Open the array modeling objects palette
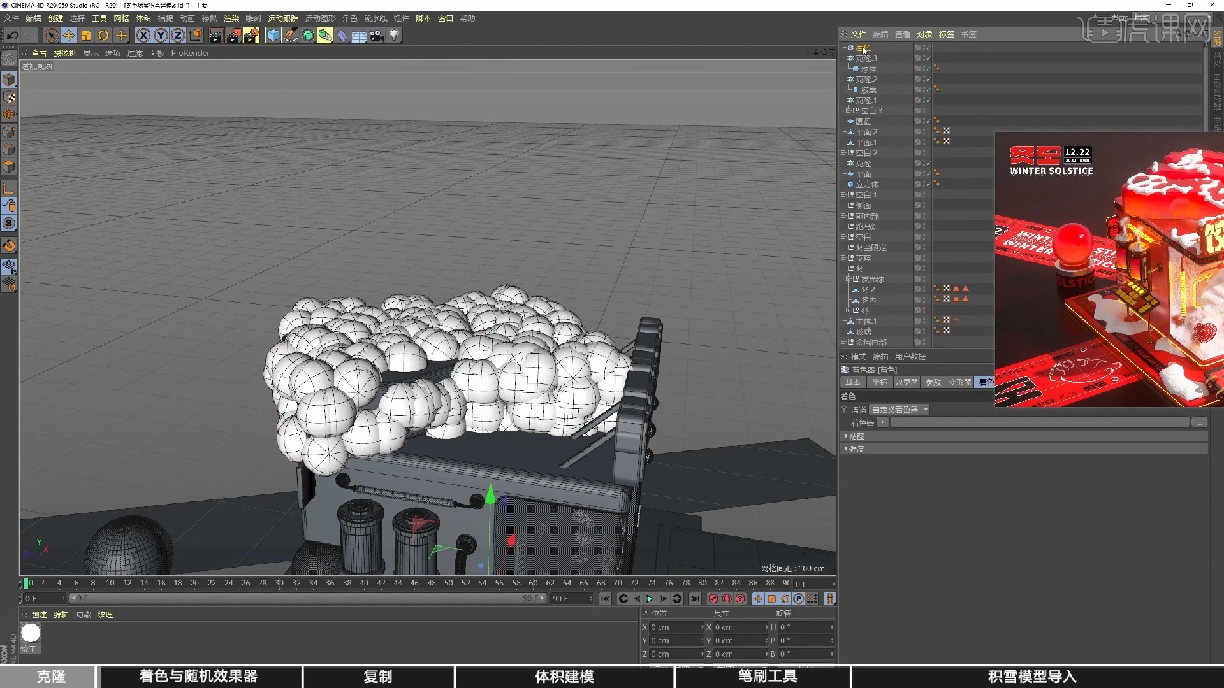This screenshot has height=688, width=1224. (325, 36)
